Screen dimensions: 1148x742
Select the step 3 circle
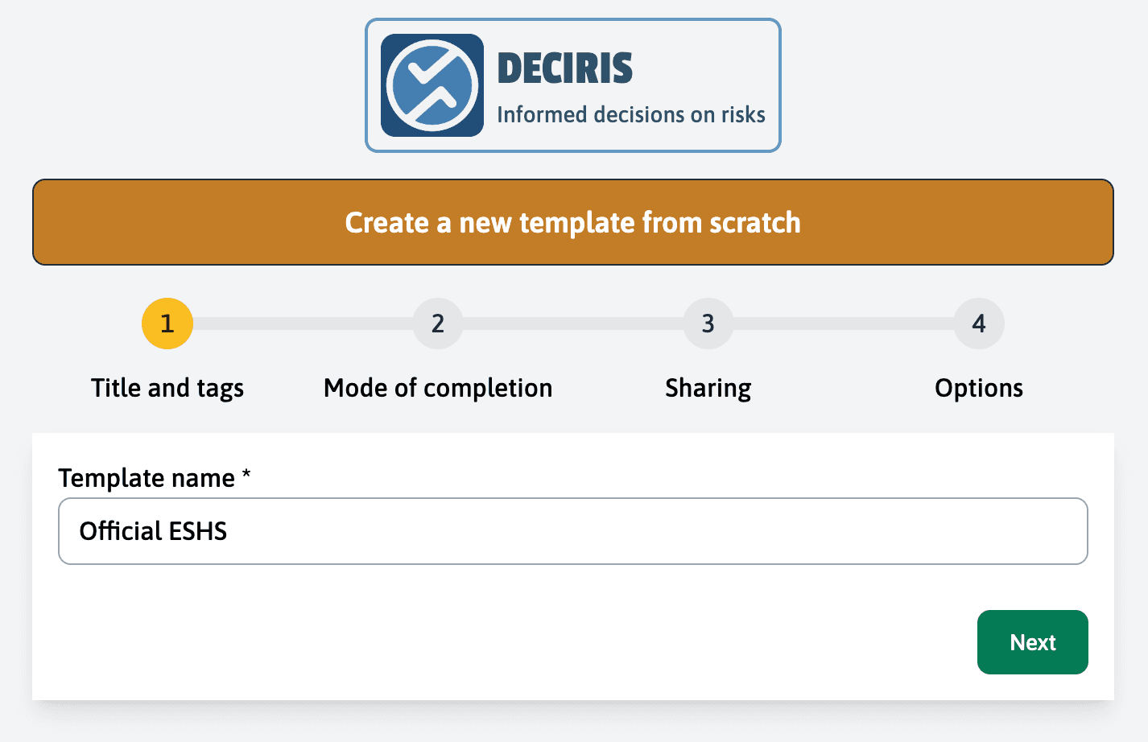point(708,323)
